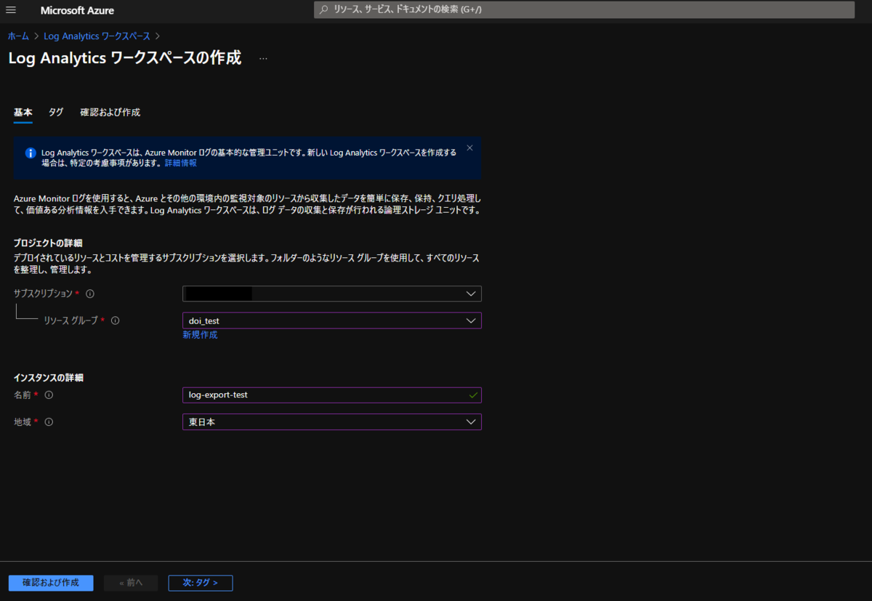This screenshot has width=872, height=601.
Task: Click the サブスクリプション info icon
Action: 89,293
